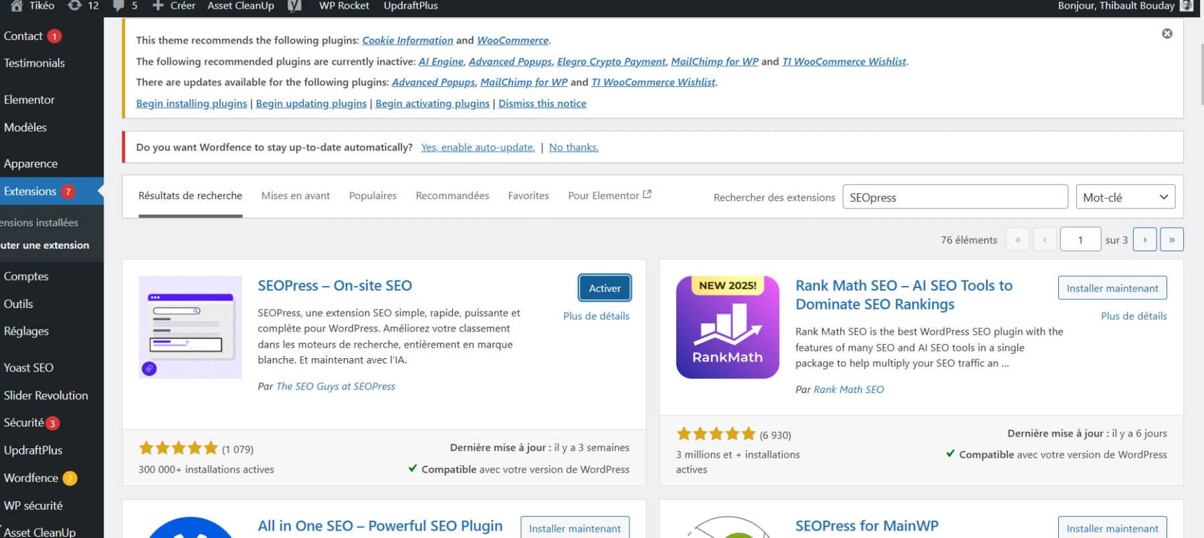Click the Créer plus icon
1204x538 pixels.
coord(158,5)
